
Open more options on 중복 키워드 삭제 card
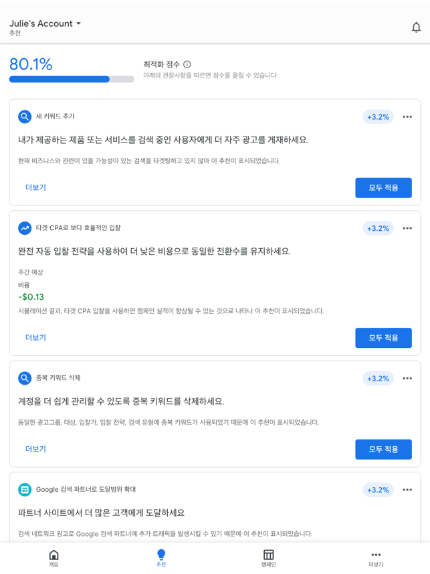pyautogui.click(x=407, y=378)
